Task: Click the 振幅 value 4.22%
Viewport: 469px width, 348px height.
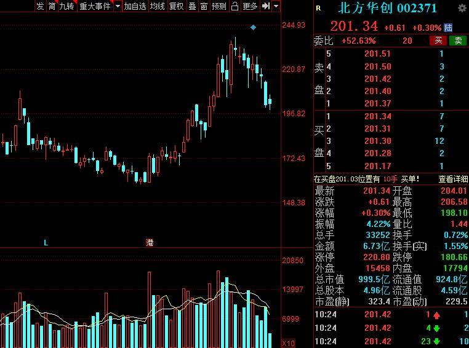Action: coord(379,224)
